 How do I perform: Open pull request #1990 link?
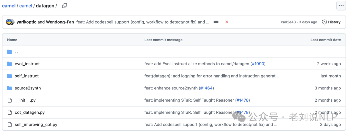[x=258, y=64]
